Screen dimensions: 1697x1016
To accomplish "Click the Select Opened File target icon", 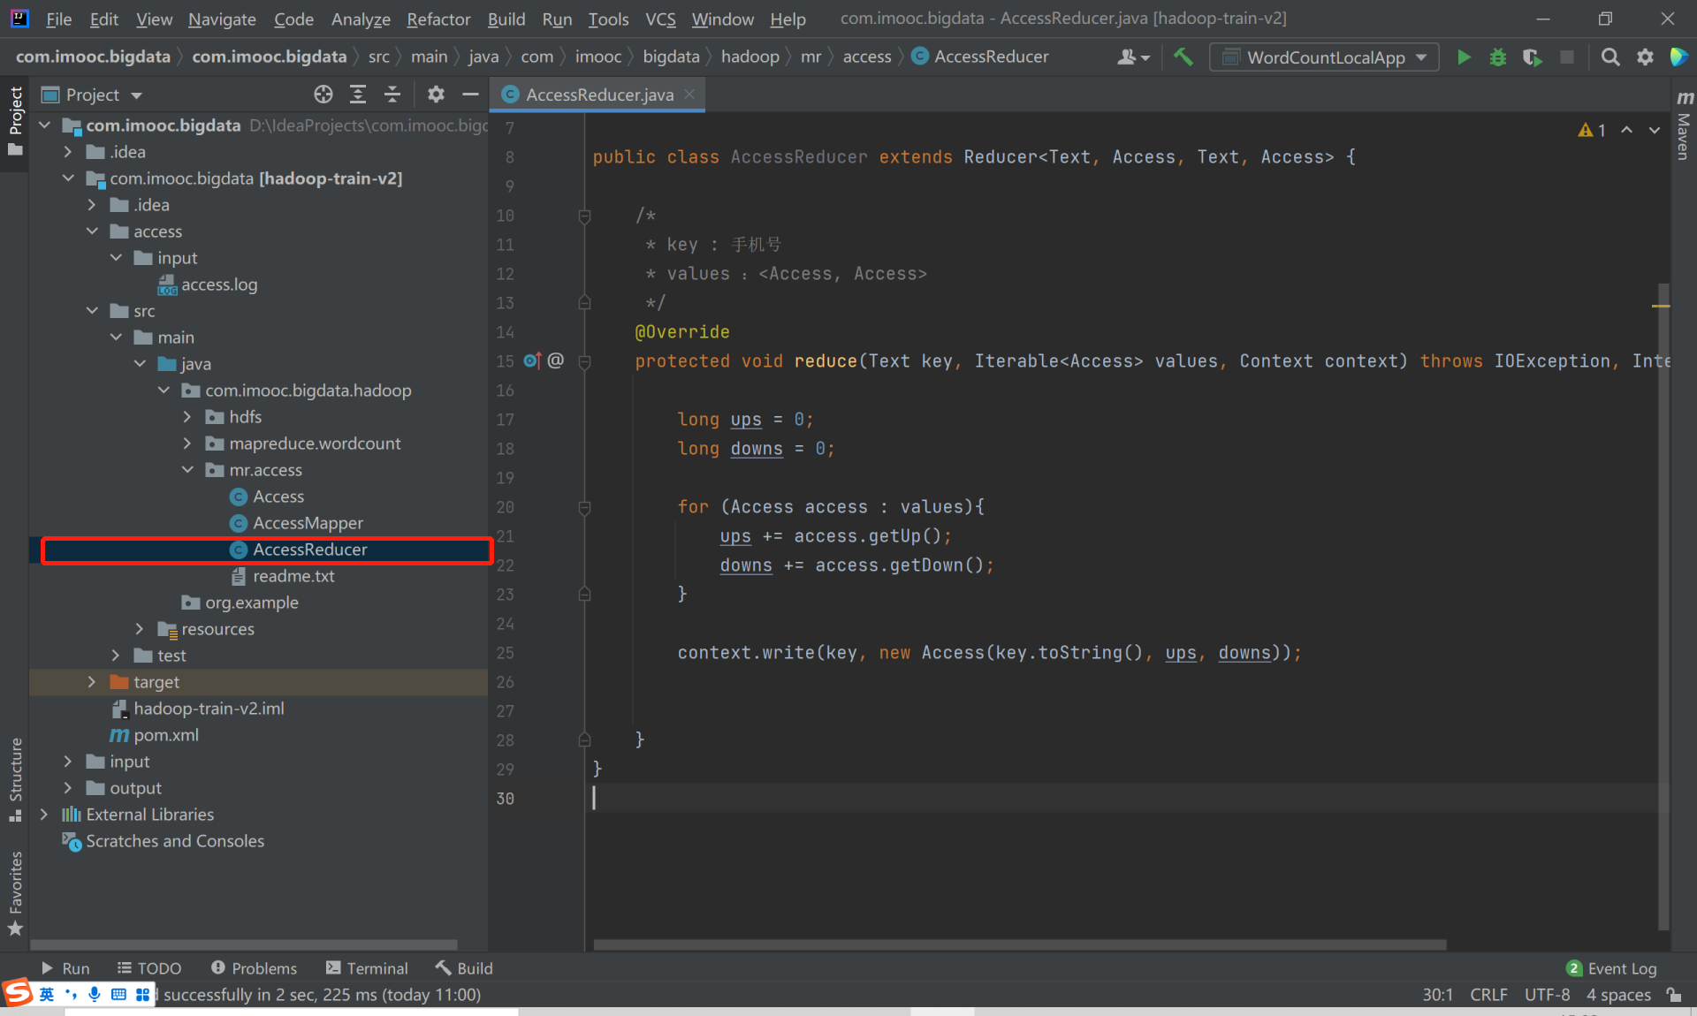I will tap(323, 95).
